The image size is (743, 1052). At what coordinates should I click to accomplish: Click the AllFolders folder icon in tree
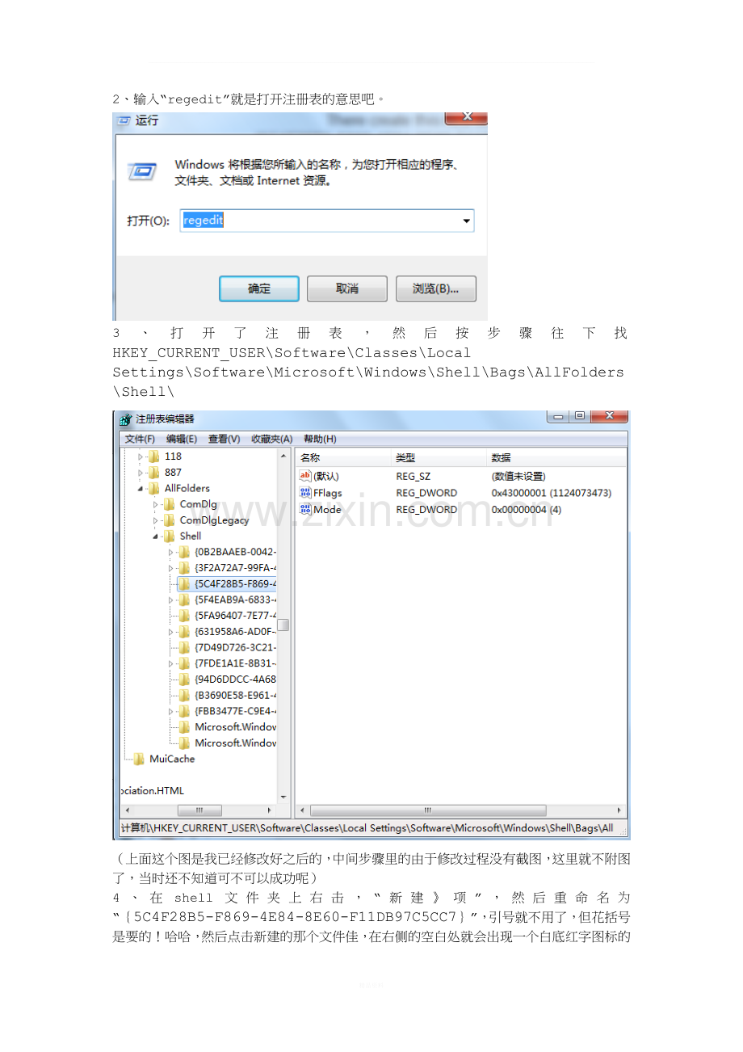pyautogui.click(x=154, y=488)
